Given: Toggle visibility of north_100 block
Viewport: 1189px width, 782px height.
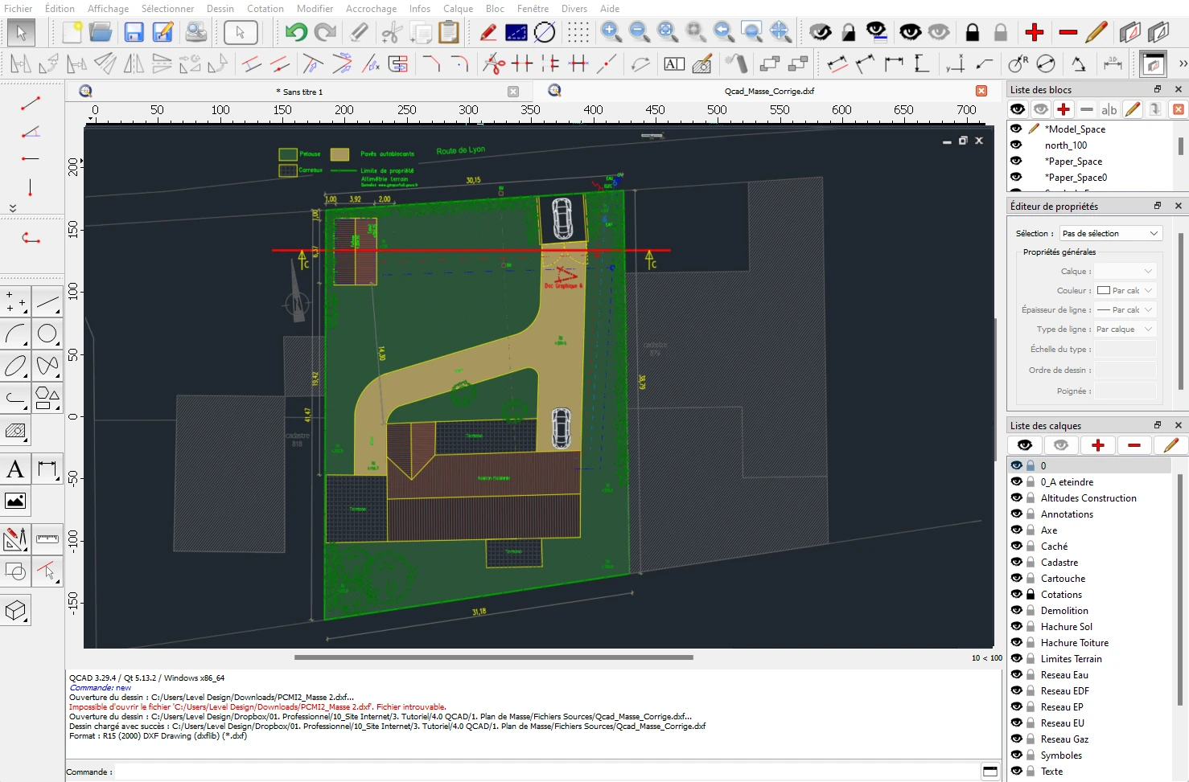Looking at the screenshot, I should coord(1016,145).
